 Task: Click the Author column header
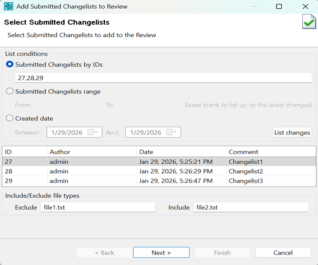[x=92, y=151]
